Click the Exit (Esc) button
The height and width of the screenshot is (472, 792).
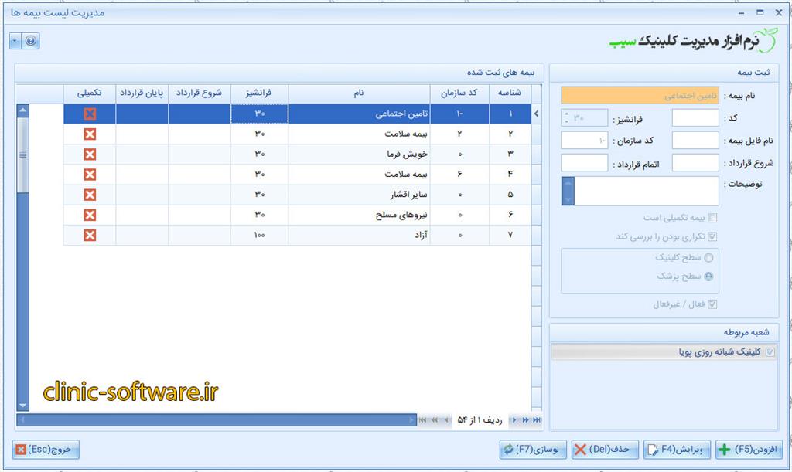pos(46,450)
